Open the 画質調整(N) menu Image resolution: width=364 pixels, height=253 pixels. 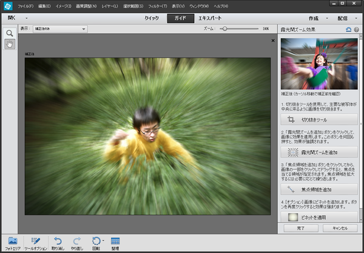pyautogui.click(x=86, y=6)
